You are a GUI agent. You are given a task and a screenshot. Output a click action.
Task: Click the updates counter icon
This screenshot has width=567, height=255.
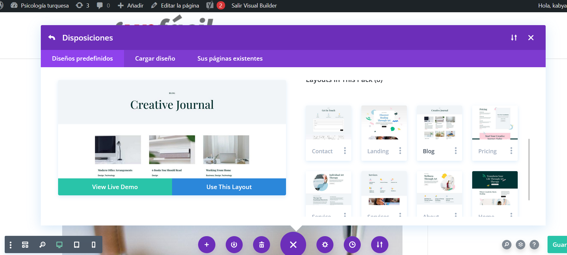click(x=83, y=6)
